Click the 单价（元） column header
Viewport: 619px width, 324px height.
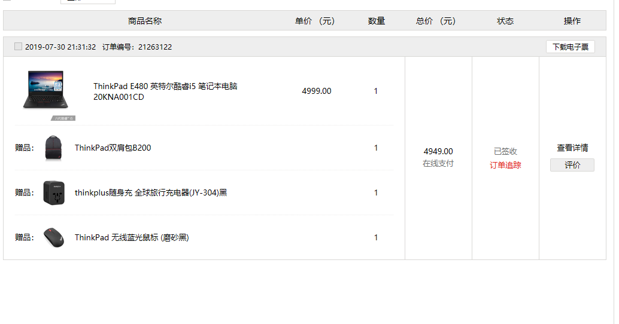[x=315, y=21]
